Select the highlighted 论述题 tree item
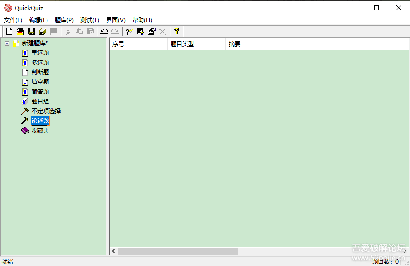 tap(40, 121)
